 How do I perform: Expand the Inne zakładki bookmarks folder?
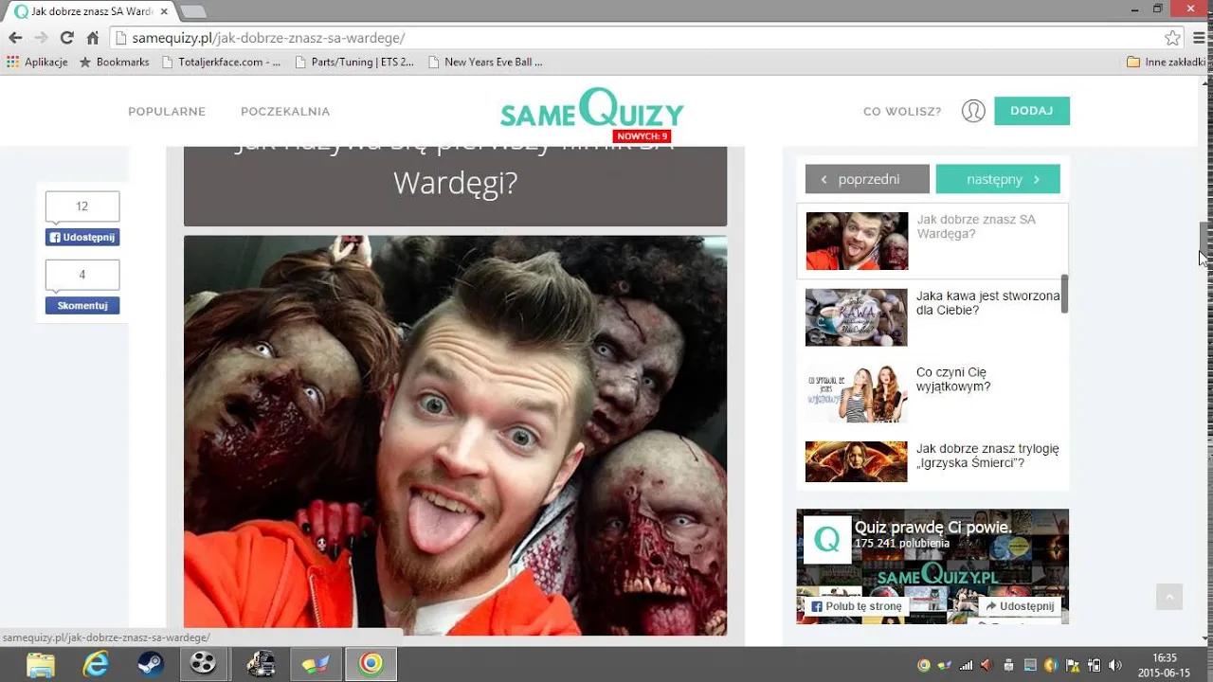click(1166, 63)
